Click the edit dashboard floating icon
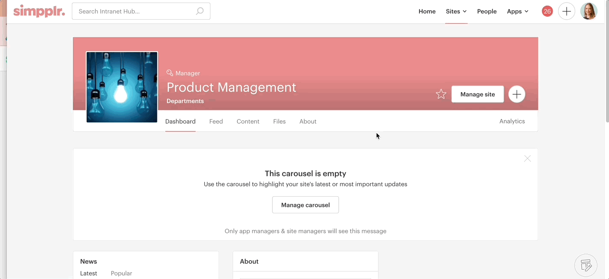Viewport: 609px width, 279px height. pyautogui.click(x=585, y=265)
